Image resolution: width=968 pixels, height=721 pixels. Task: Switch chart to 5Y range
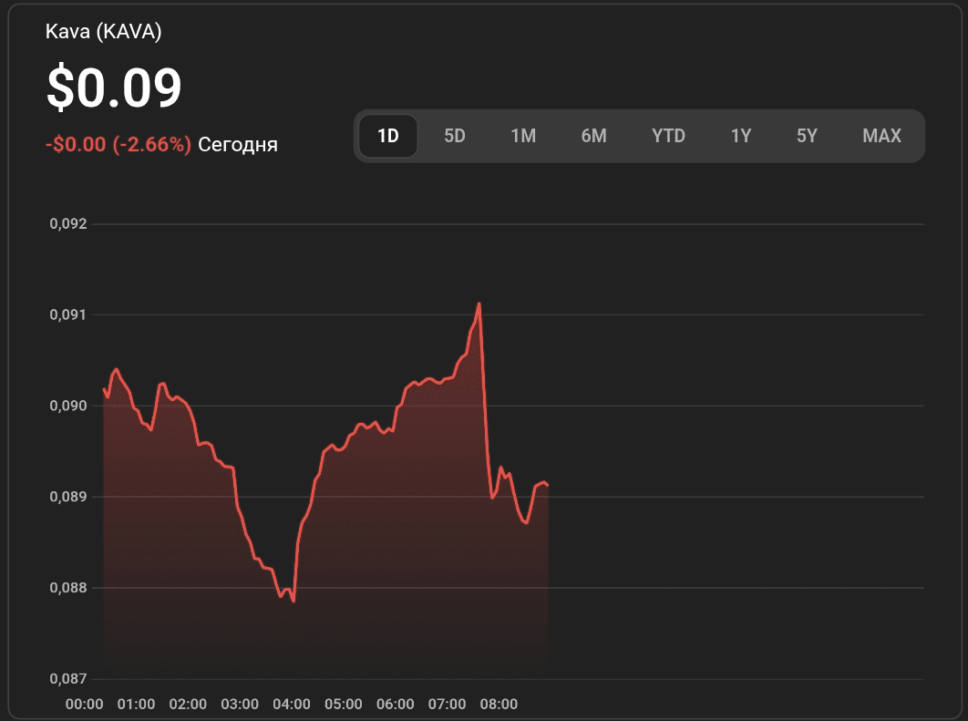coord(807,136)
